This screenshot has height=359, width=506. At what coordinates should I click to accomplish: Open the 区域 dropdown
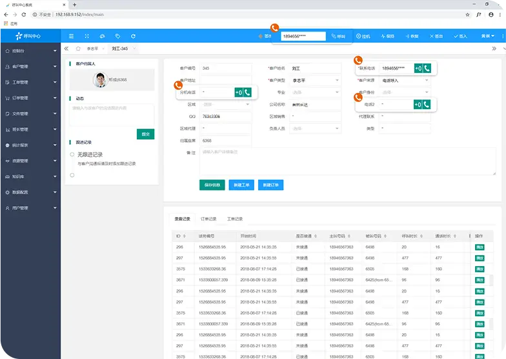[x=226, y=105]
